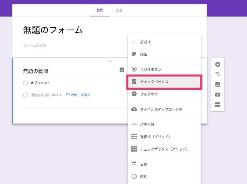Add image from the side toolbar

pos(217,85)
